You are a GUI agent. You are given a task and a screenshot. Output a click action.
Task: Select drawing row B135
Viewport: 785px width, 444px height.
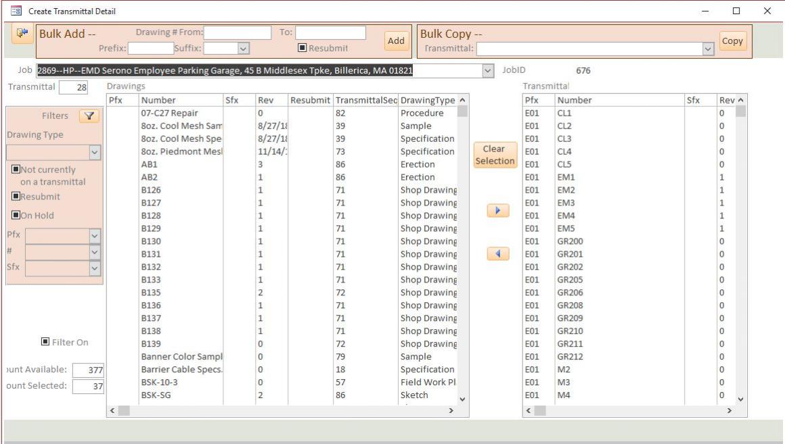[x=282, y=293]
